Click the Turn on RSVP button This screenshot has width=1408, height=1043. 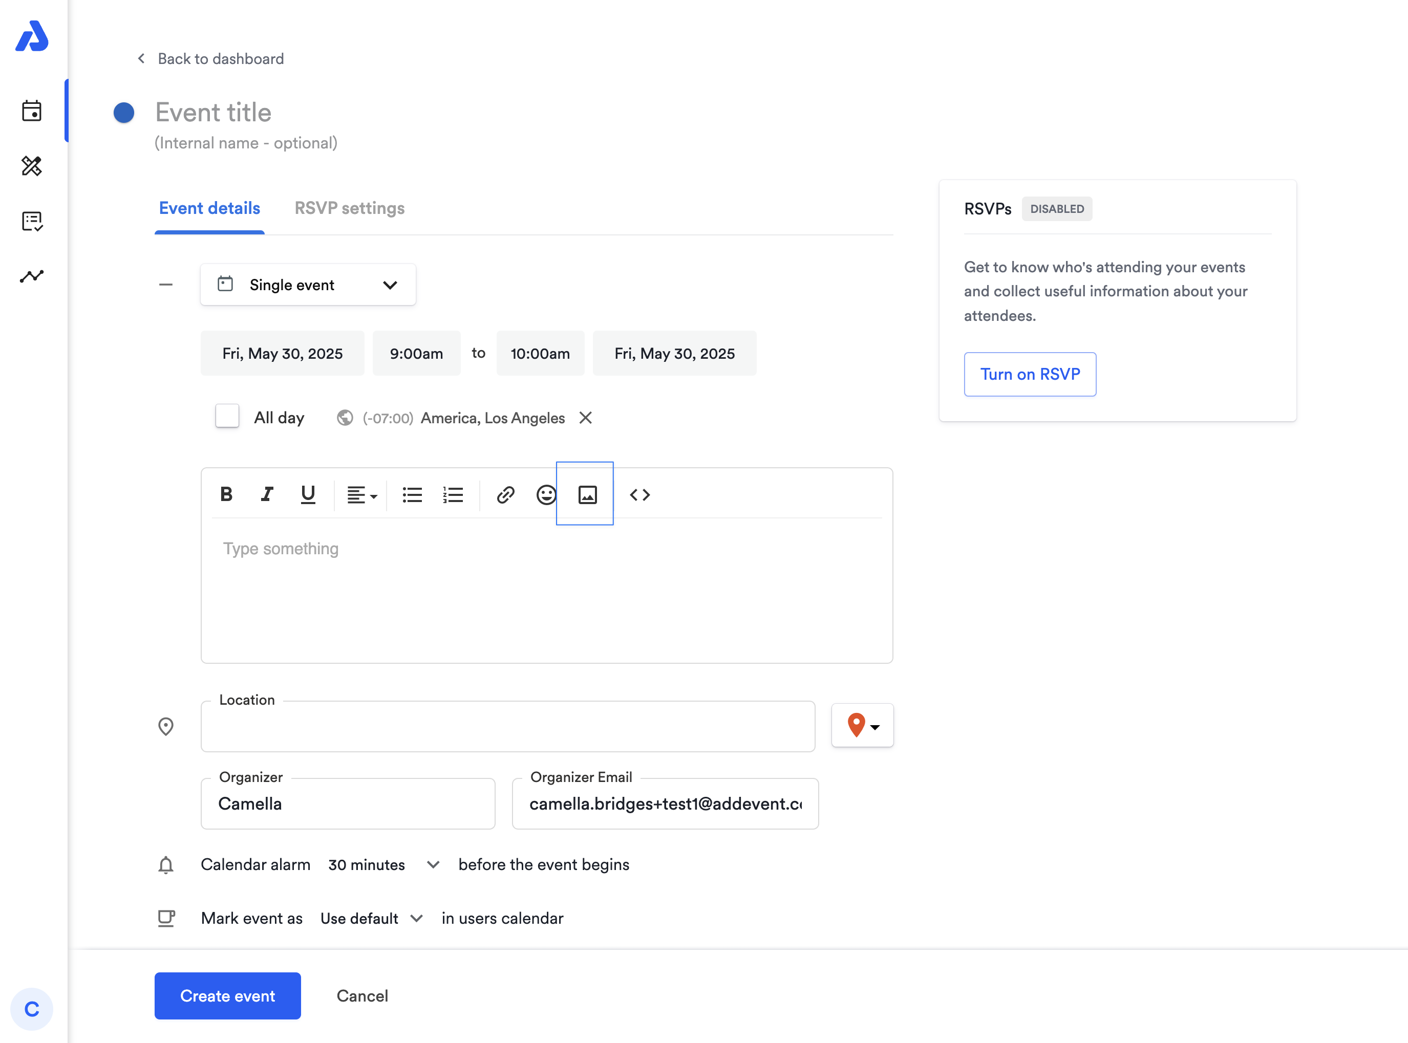tap(1029, 375)
